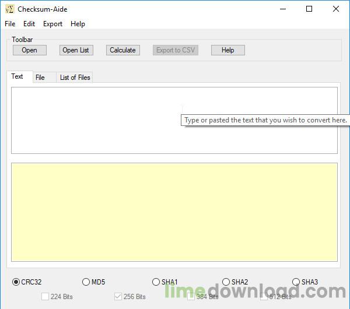Click the Export to CSV button
This screenshot has width=350, height=309.
[176, 50]
